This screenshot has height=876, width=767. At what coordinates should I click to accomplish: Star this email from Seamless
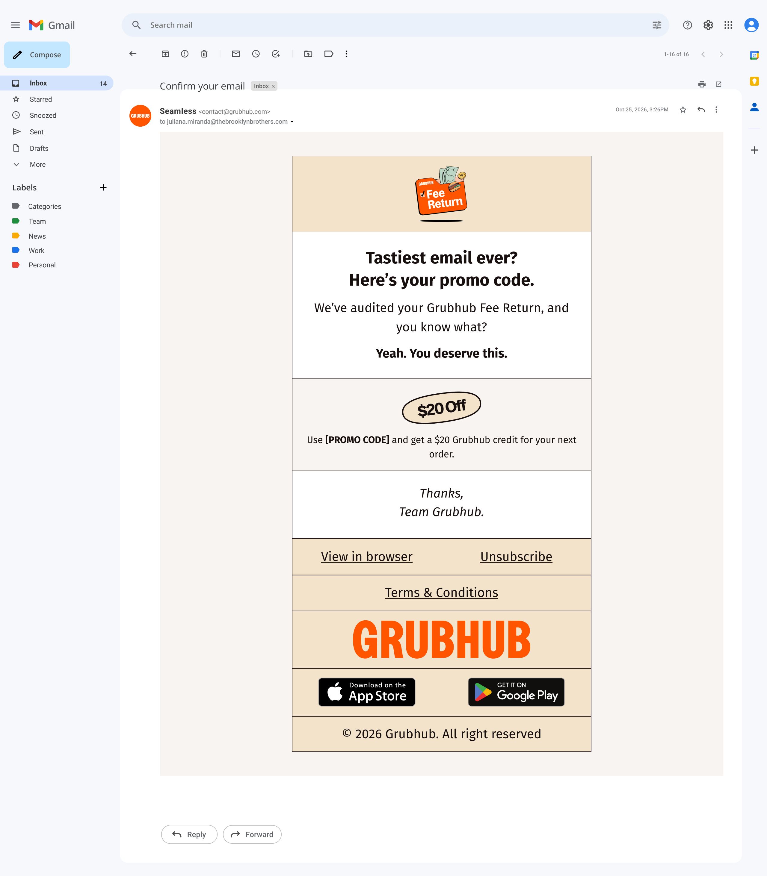[683, 110]
